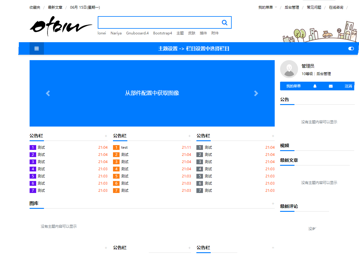The height and width of the screenshot is (254, 359).
Task: Click the 注消 logout button
Action: (x=348, y=86)
